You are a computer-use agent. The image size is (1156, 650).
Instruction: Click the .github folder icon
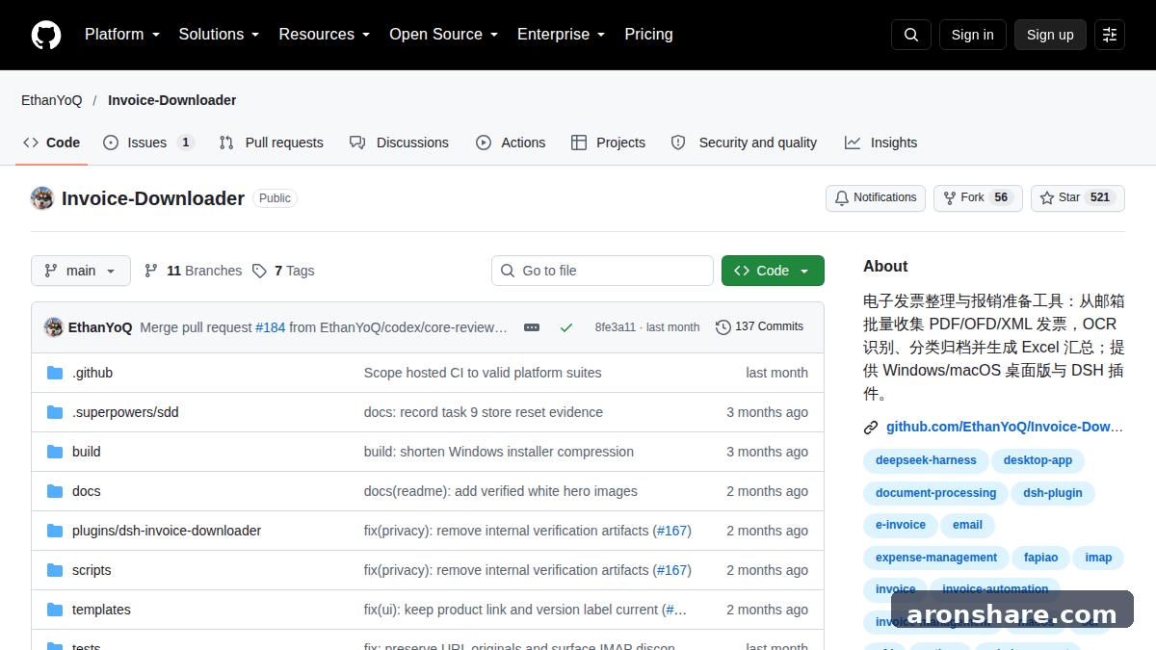tap(55, 373)
